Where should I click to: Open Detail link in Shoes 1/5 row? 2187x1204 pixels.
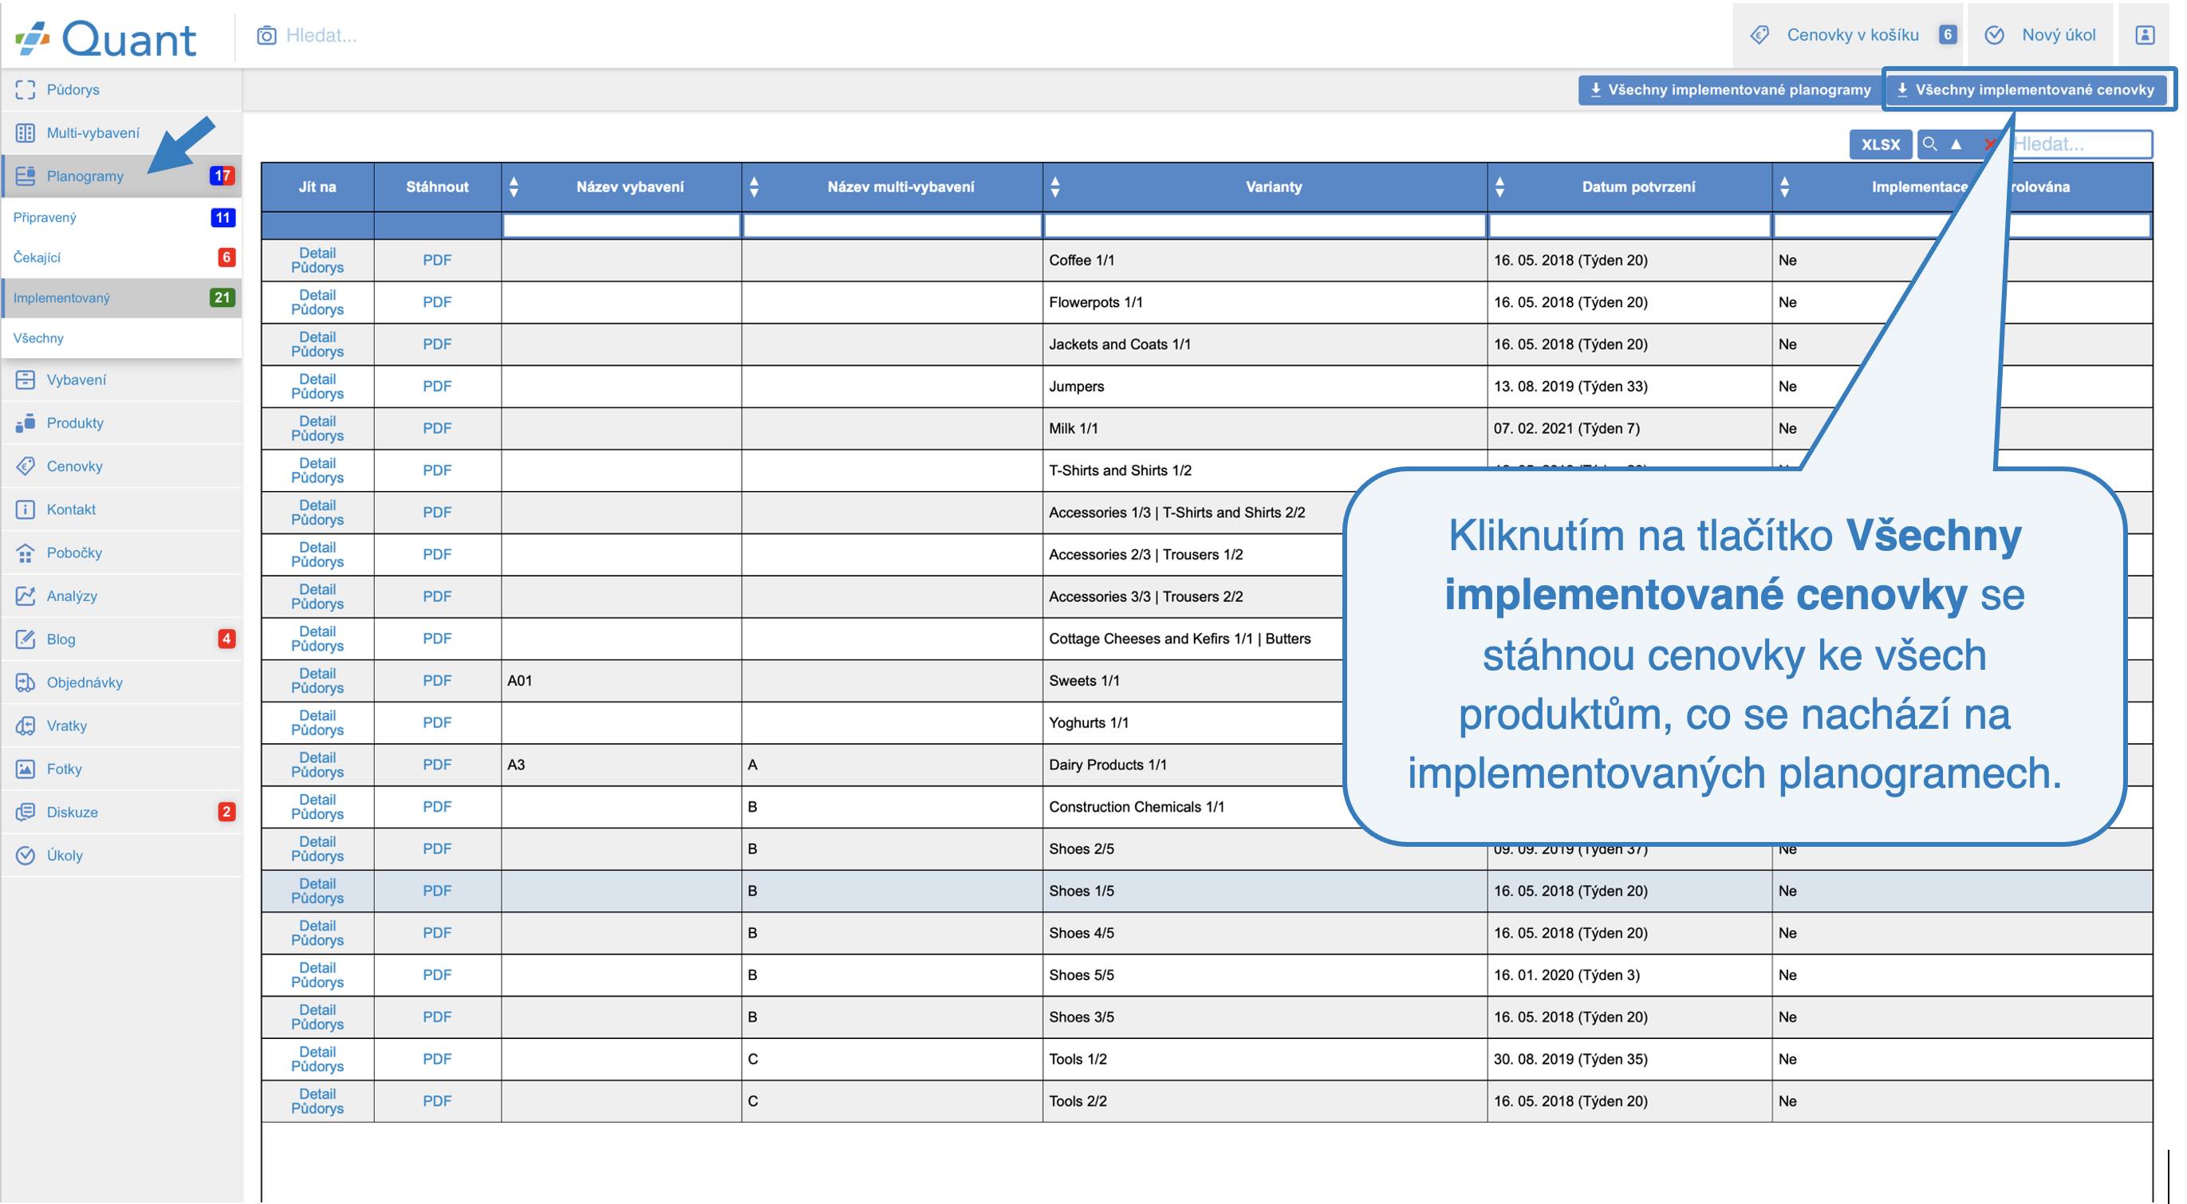(317, 884)
